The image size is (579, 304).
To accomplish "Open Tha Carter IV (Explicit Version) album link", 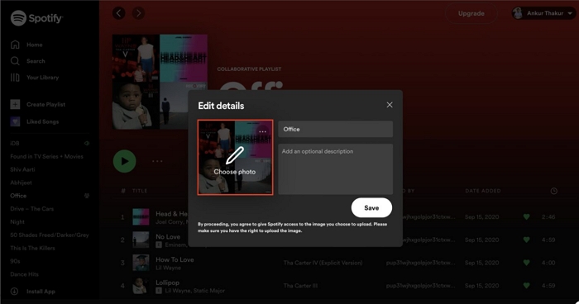I will point(323,263).
